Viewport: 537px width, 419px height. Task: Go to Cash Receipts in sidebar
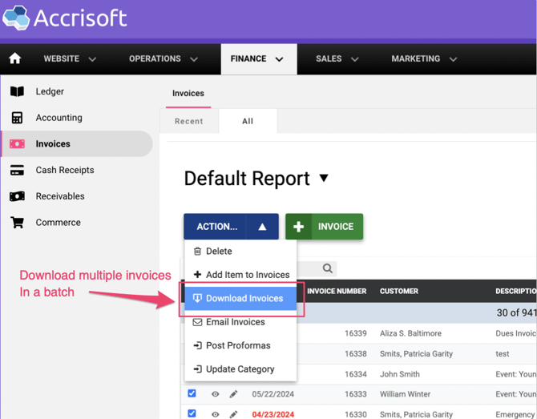(64, 170)
